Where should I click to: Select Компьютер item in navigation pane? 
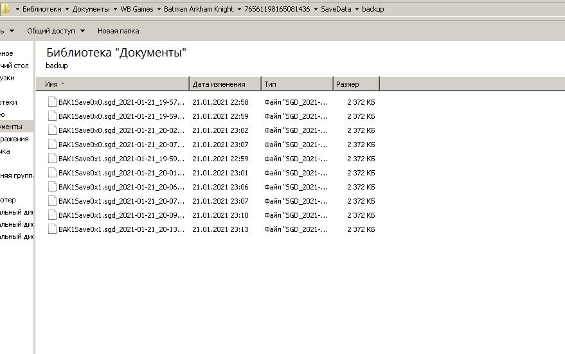pos(8,200)
